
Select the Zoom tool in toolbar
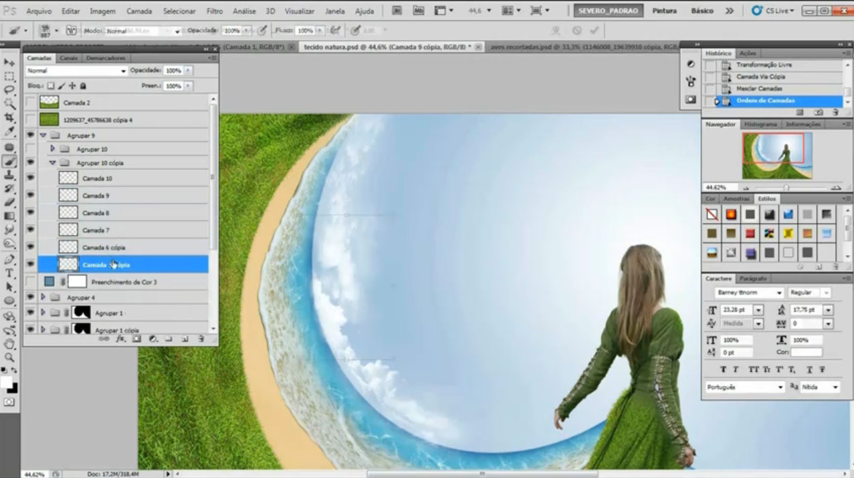[9, 358]
